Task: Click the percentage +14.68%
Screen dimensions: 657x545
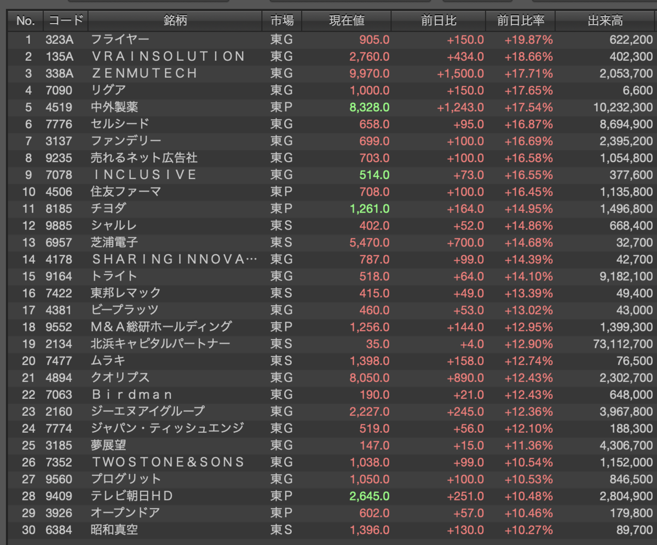Action: point(528,242)
